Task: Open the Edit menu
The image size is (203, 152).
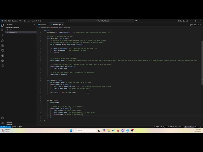Action: pyautogui.click(x=10, y=21)
